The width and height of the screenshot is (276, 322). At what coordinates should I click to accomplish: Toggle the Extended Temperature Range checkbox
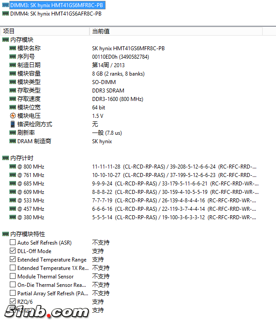click(13, 259)
